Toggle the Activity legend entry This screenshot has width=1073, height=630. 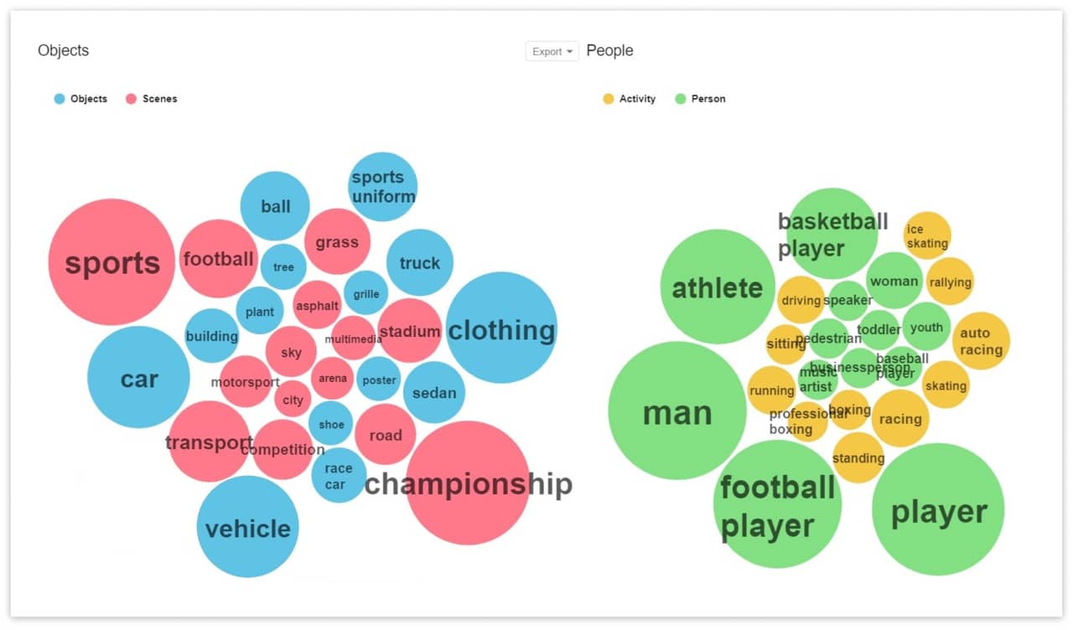(629, 98)
